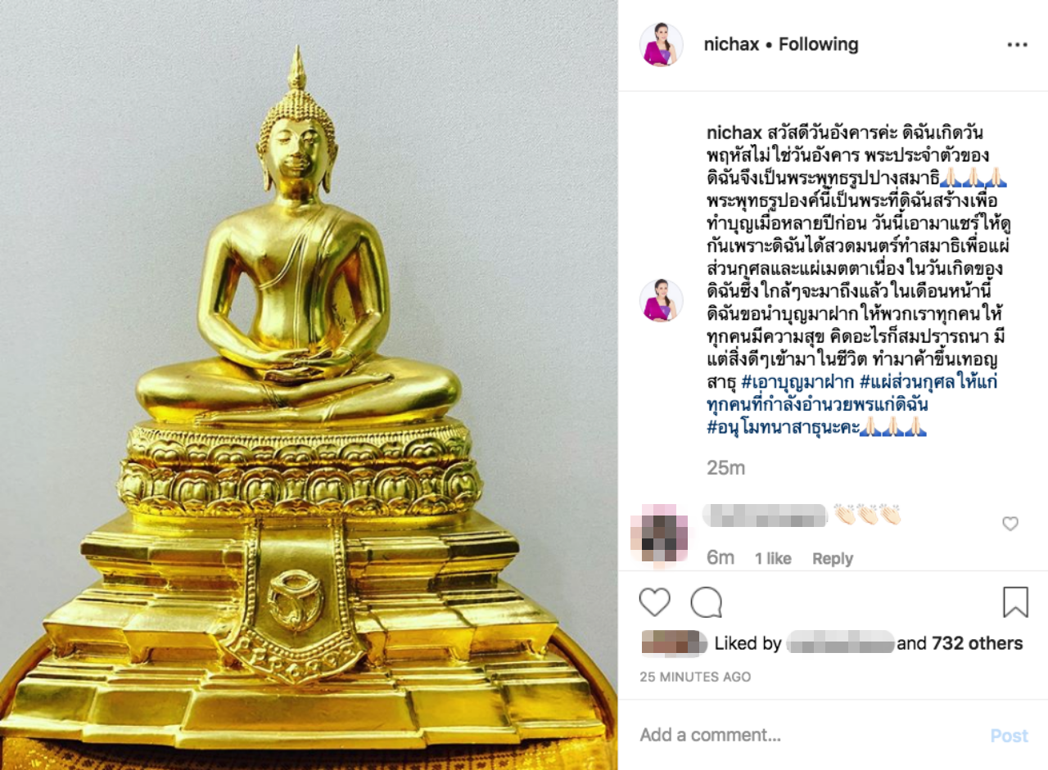Reply to the first comment
Image resolution: width=1048 pixels, height=770 pixels.
click(833, 559)
